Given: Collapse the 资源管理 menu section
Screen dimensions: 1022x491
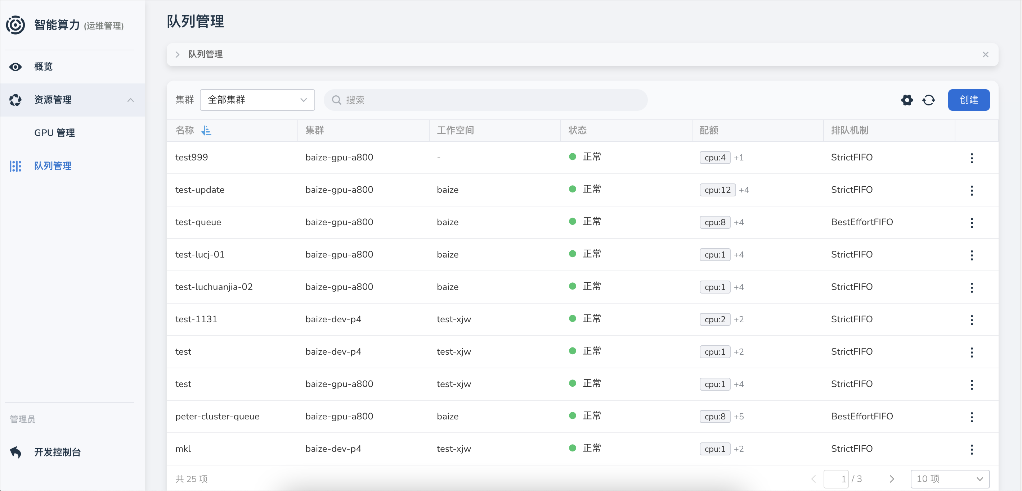Looking at the screenshot, I should pyautogui.click(x=130, y=100).
